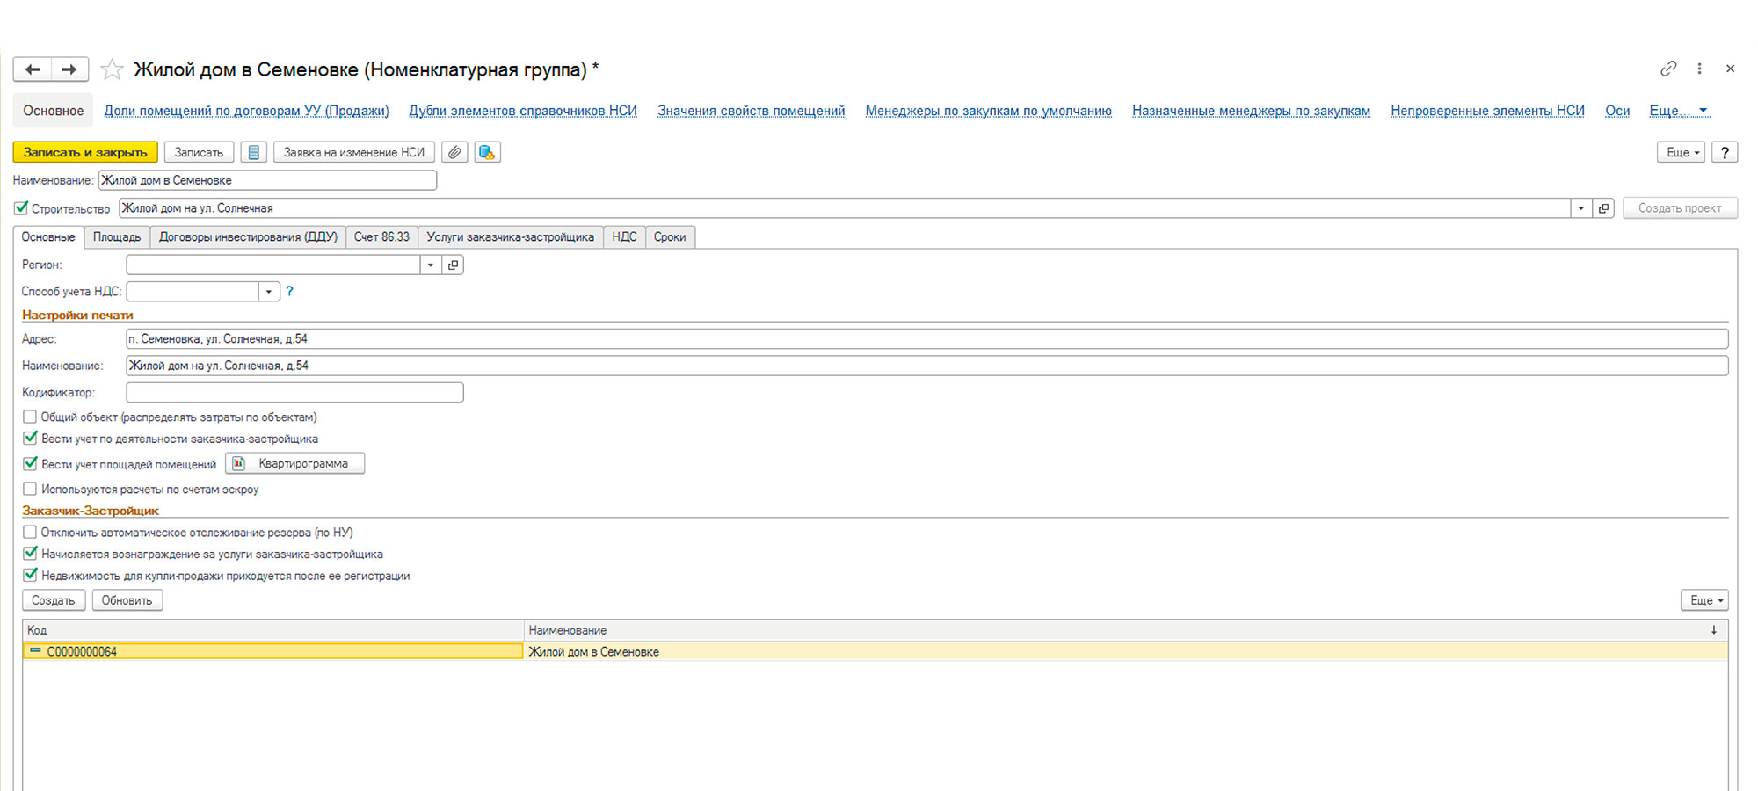The width and height of the screenshot is (1758, 791).
Task: Add to favorites with star icon
Action: 112,69
